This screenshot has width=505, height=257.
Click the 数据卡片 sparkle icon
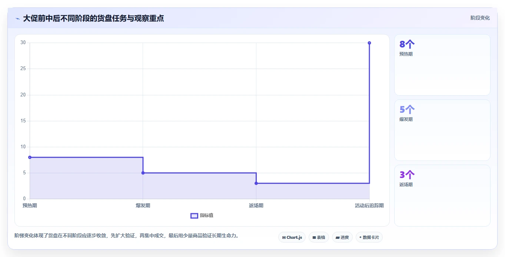click(361, 237)
